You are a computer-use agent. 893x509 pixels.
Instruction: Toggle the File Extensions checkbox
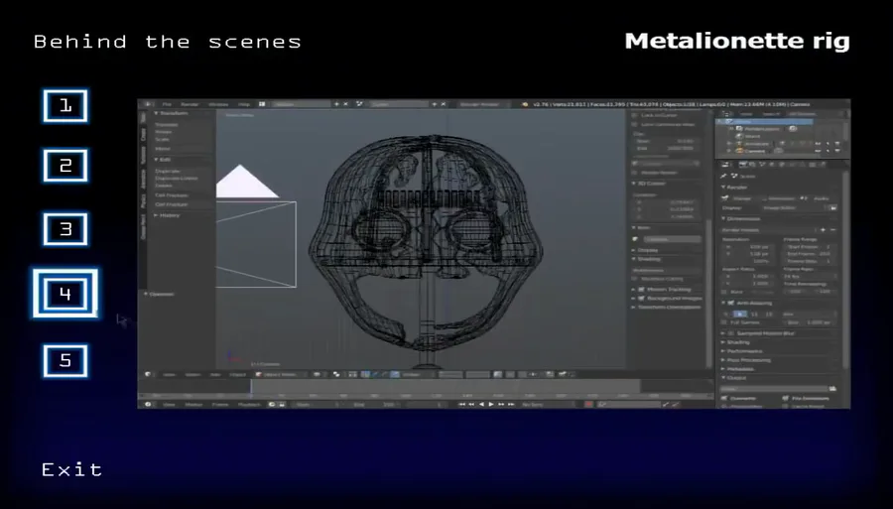[786, 398]
